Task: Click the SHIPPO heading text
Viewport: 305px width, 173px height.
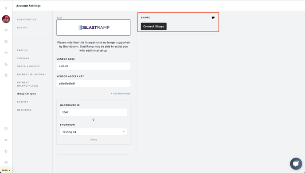Action: coord(146,17)
